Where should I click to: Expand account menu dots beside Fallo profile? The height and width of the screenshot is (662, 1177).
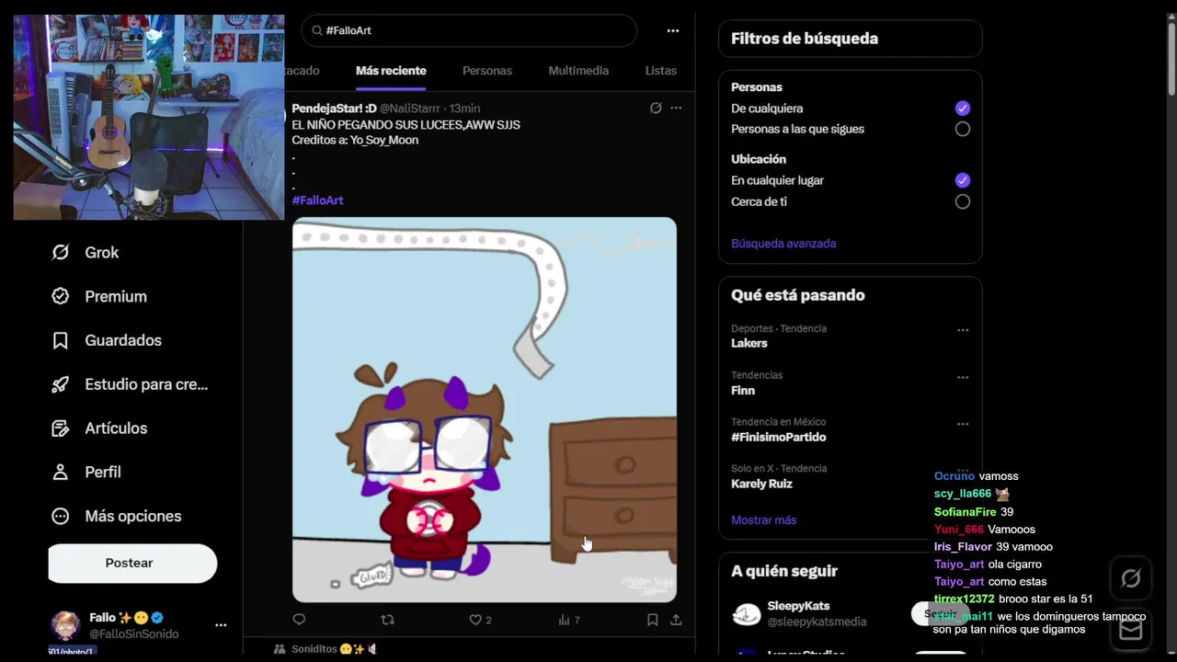[x=221, y=624]
